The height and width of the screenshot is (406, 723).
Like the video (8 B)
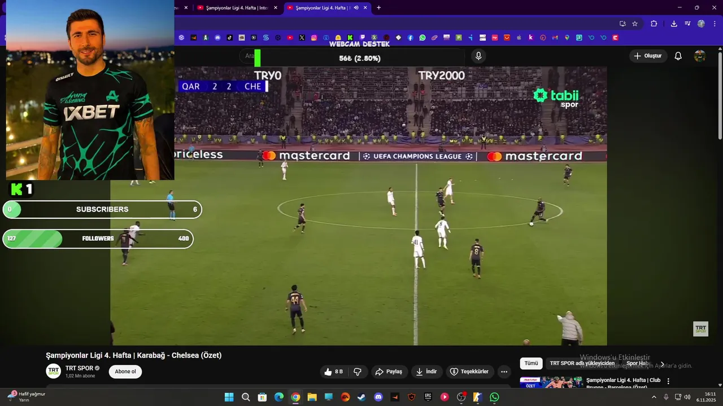334,372
